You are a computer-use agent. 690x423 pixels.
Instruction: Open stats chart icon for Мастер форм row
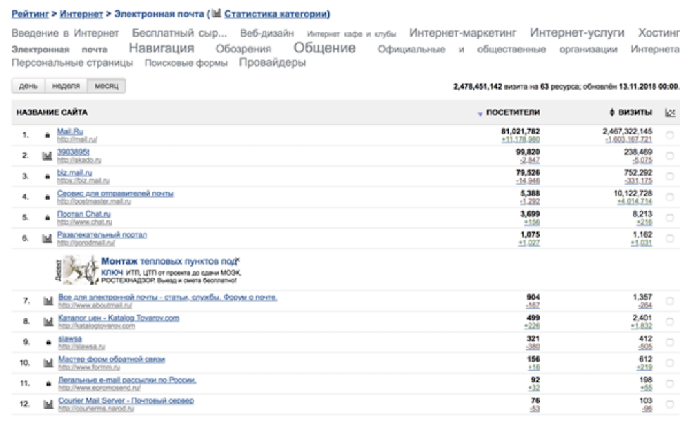pyautogui.click(x=48, y=363)
